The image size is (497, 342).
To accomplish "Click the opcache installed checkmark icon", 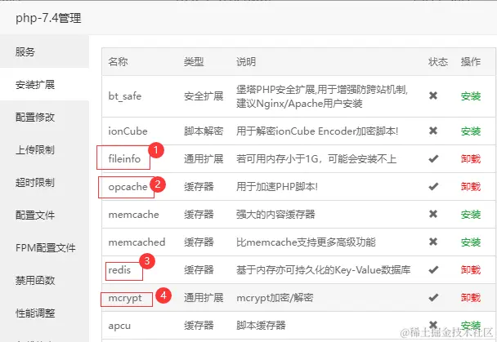I will tap(433, 186).
